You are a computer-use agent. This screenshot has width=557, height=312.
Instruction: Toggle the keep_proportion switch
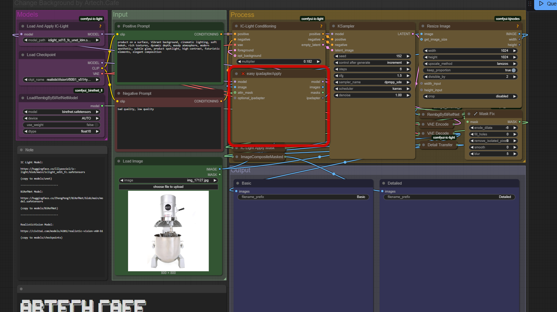pos(513,70)
